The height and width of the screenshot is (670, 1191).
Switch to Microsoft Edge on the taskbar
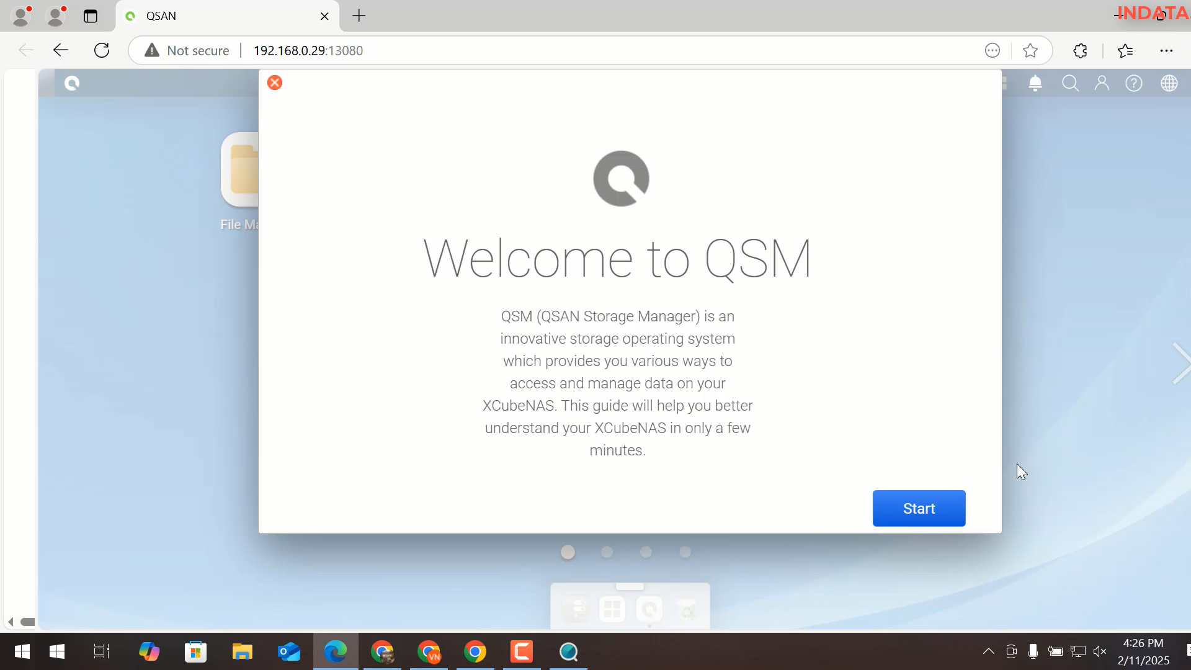click(x=336, y=651)
